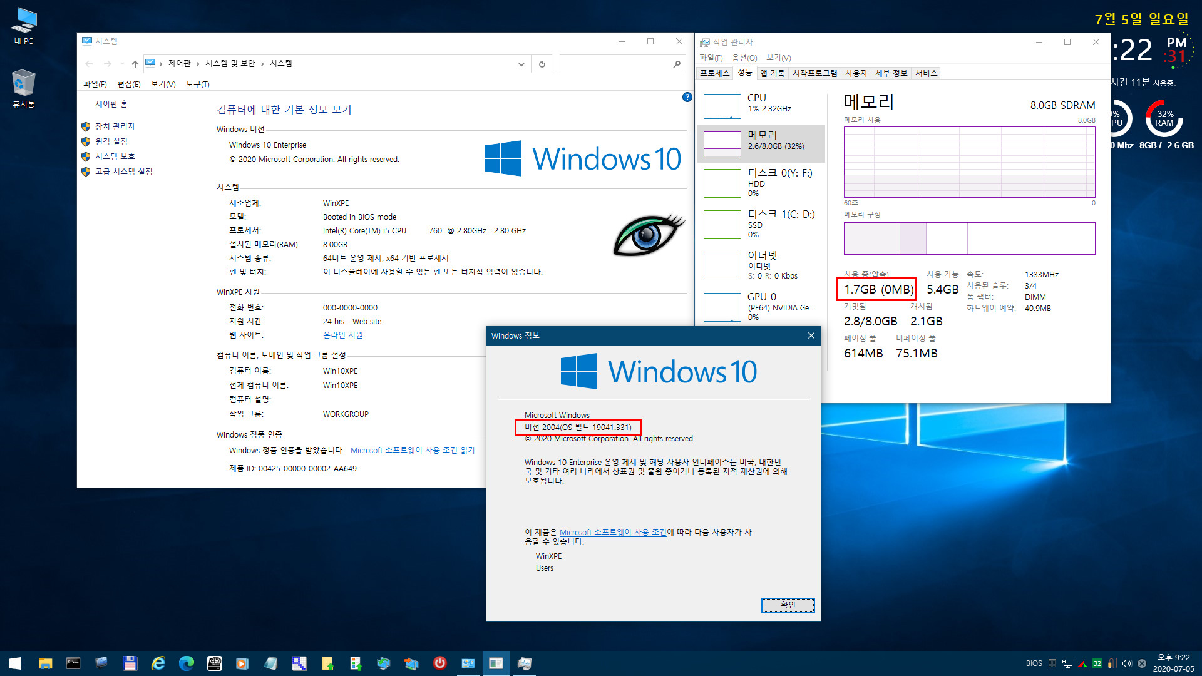
Task: Click Microsoft 소프트웨어 사용 조건 link in Windows 정보 dialog
Action: [613, 532]
